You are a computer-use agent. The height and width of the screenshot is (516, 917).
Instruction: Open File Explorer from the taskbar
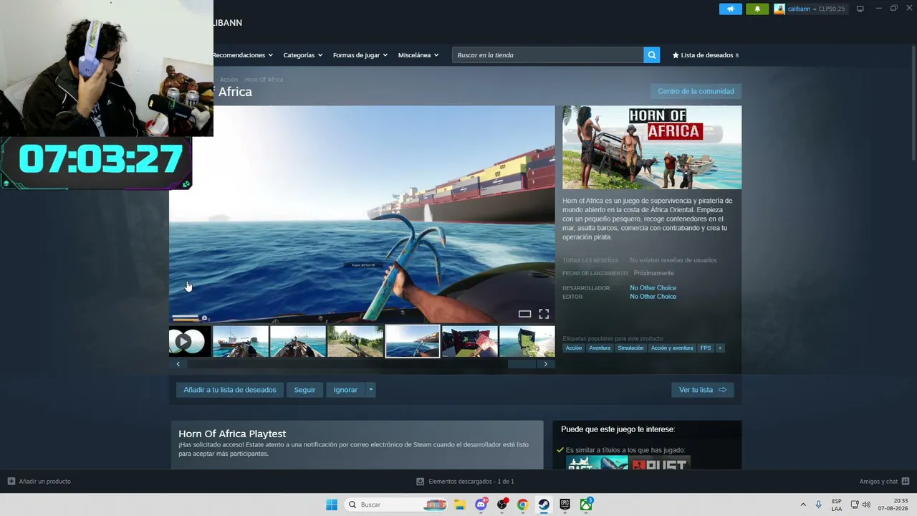(459, 505)
